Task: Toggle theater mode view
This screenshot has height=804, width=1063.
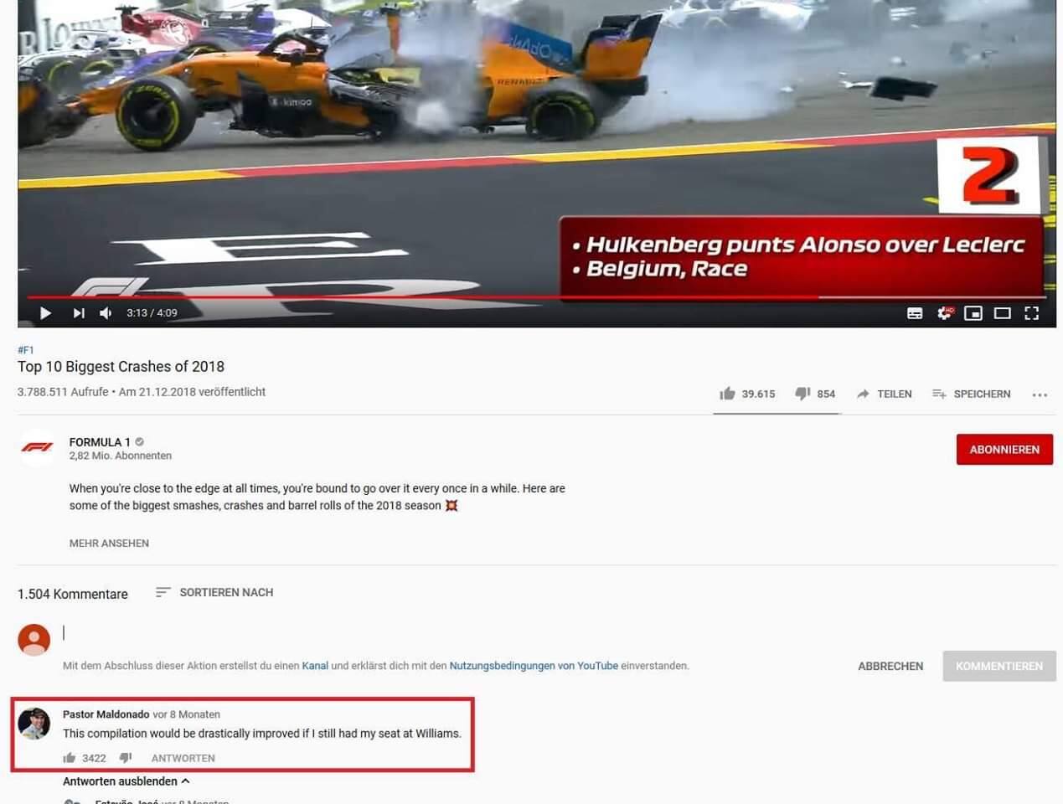Action: [x=1003, y=313]
